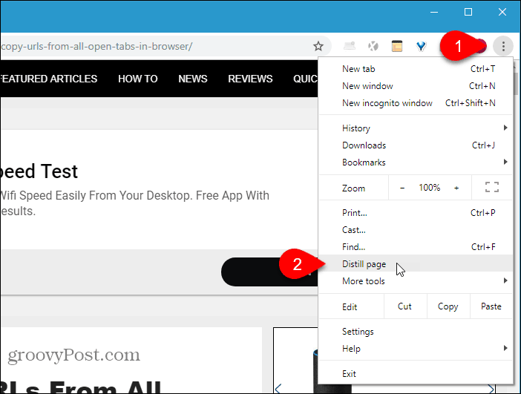Open the NEWS navigation link

click(193, 79)
